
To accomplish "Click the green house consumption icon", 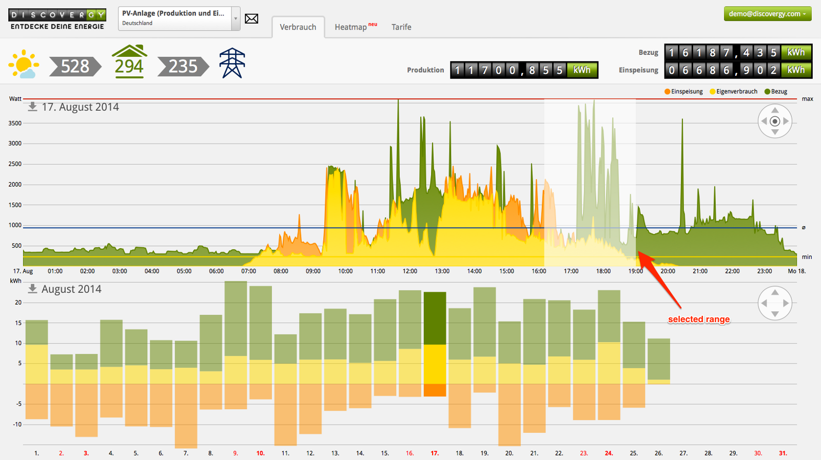I will (x=129, y=62).
